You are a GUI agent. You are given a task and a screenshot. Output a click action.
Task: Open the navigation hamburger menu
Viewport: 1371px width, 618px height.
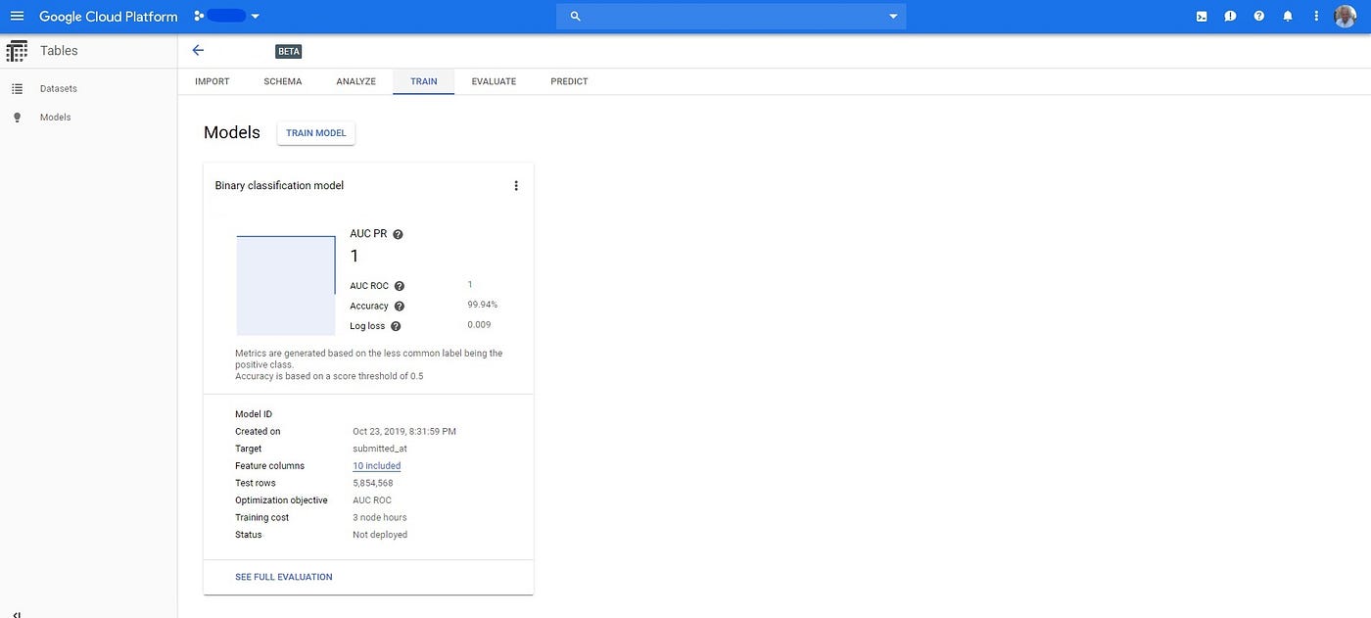[15, 14]
